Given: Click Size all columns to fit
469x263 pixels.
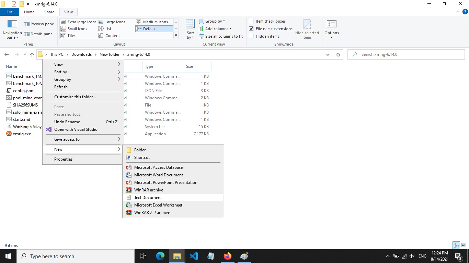Looking at the screenshot, I should (221, 36).
